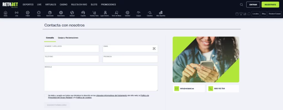
Task: Open the Galgos racing icon
Action: click(139, 13)
